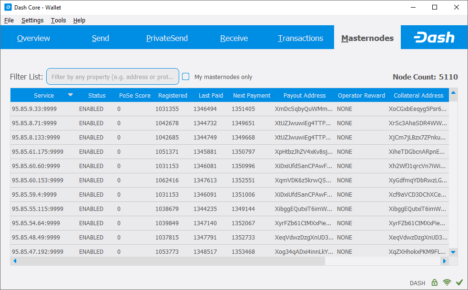Sort by the Payout Address column header

tap(305, 95)
